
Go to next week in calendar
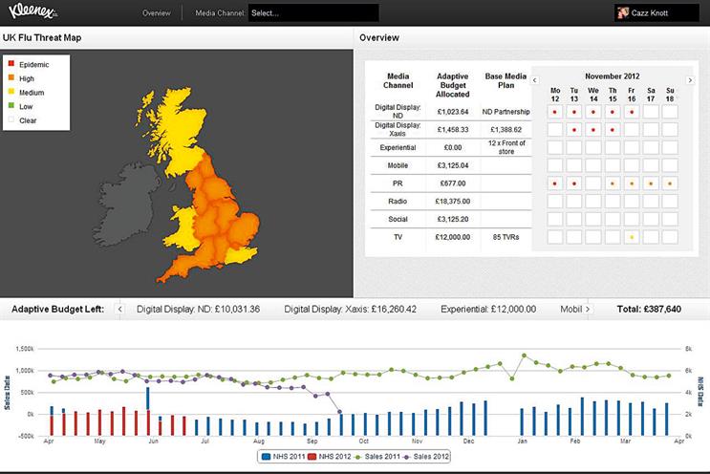[x=690, y=80]
